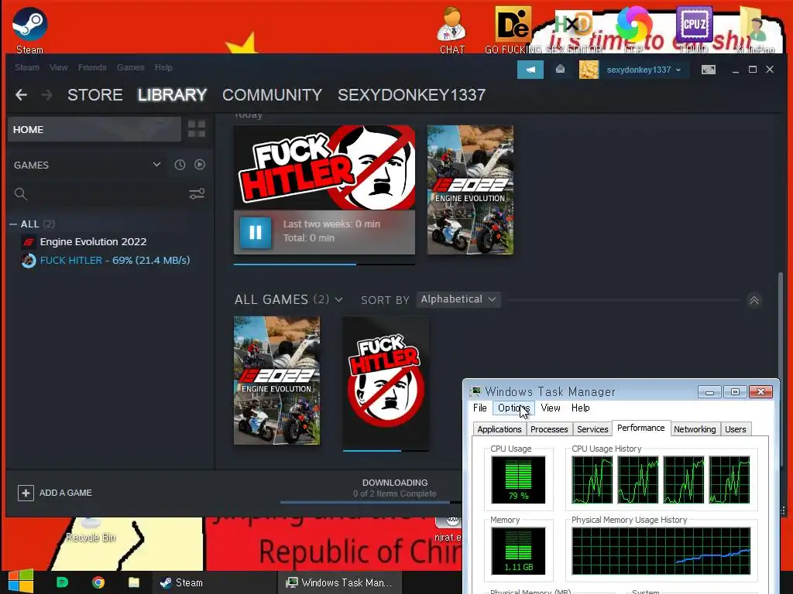The width and height of the screenshot is (793, 594).
Task: Open the Steam menu
Action: [27, 67]
